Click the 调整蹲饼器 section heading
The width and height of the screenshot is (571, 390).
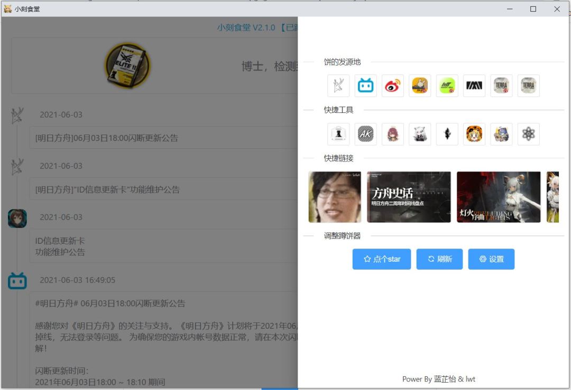point(342,236)
